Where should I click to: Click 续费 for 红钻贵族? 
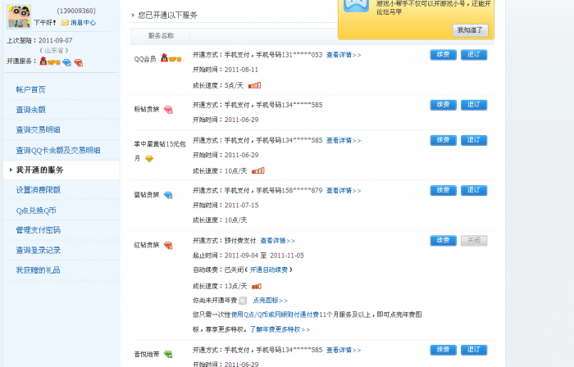click(443, 241)
